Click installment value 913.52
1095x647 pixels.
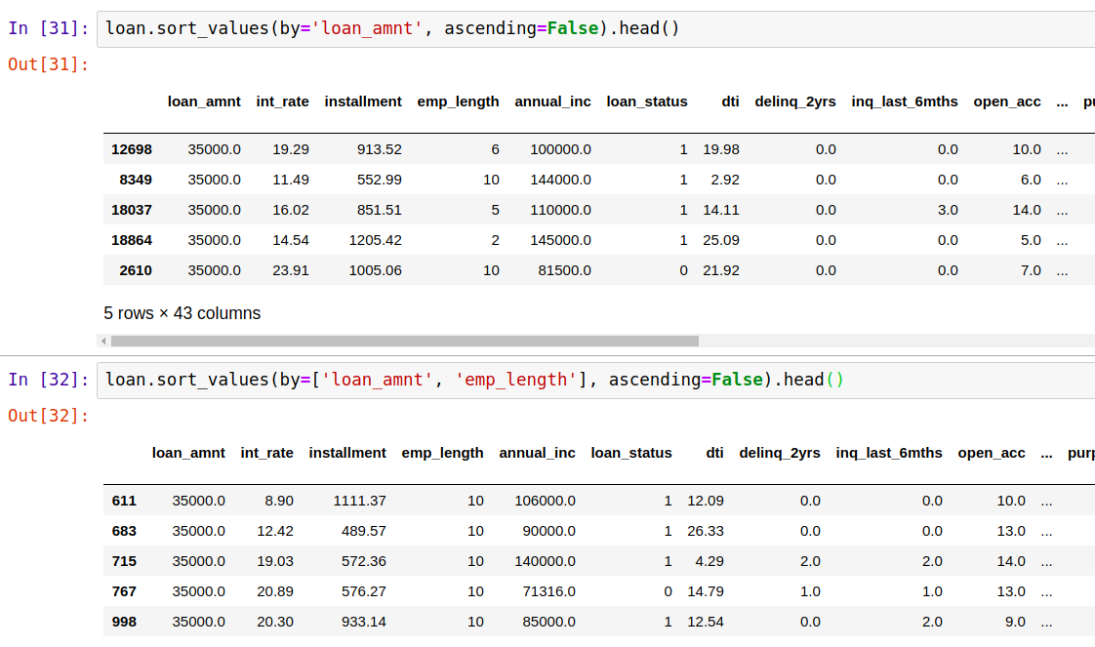[380, 149]
